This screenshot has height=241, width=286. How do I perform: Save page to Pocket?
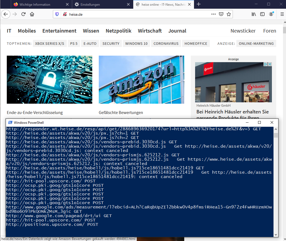click(221, 14)
